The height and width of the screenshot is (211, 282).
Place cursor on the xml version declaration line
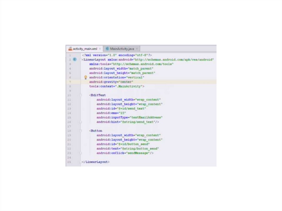pyautogui.click(x=117, y=55)
